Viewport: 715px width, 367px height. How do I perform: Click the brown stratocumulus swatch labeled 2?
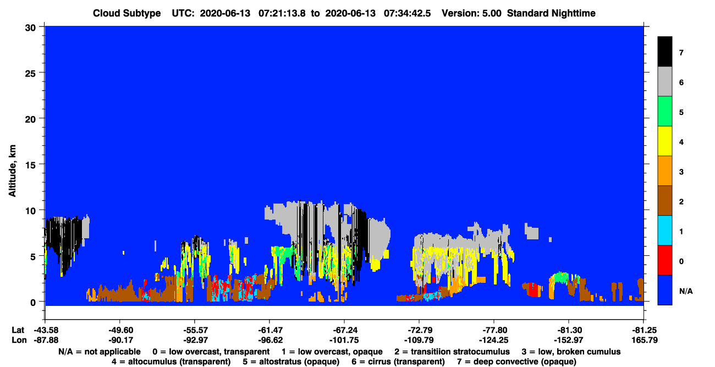coord(665,201)
